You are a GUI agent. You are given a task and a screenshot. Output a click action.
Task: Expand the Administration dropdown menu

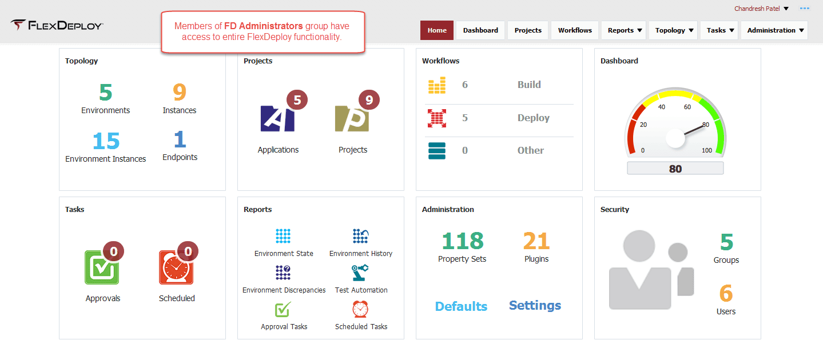pos(774,30)
